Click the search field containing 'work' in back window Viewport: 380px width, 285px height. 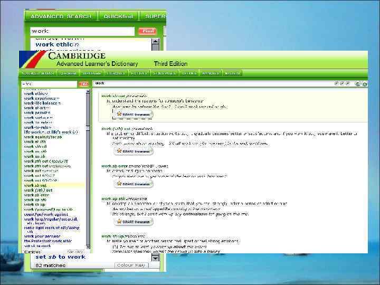pyautogui.click(x=82, y=31)
